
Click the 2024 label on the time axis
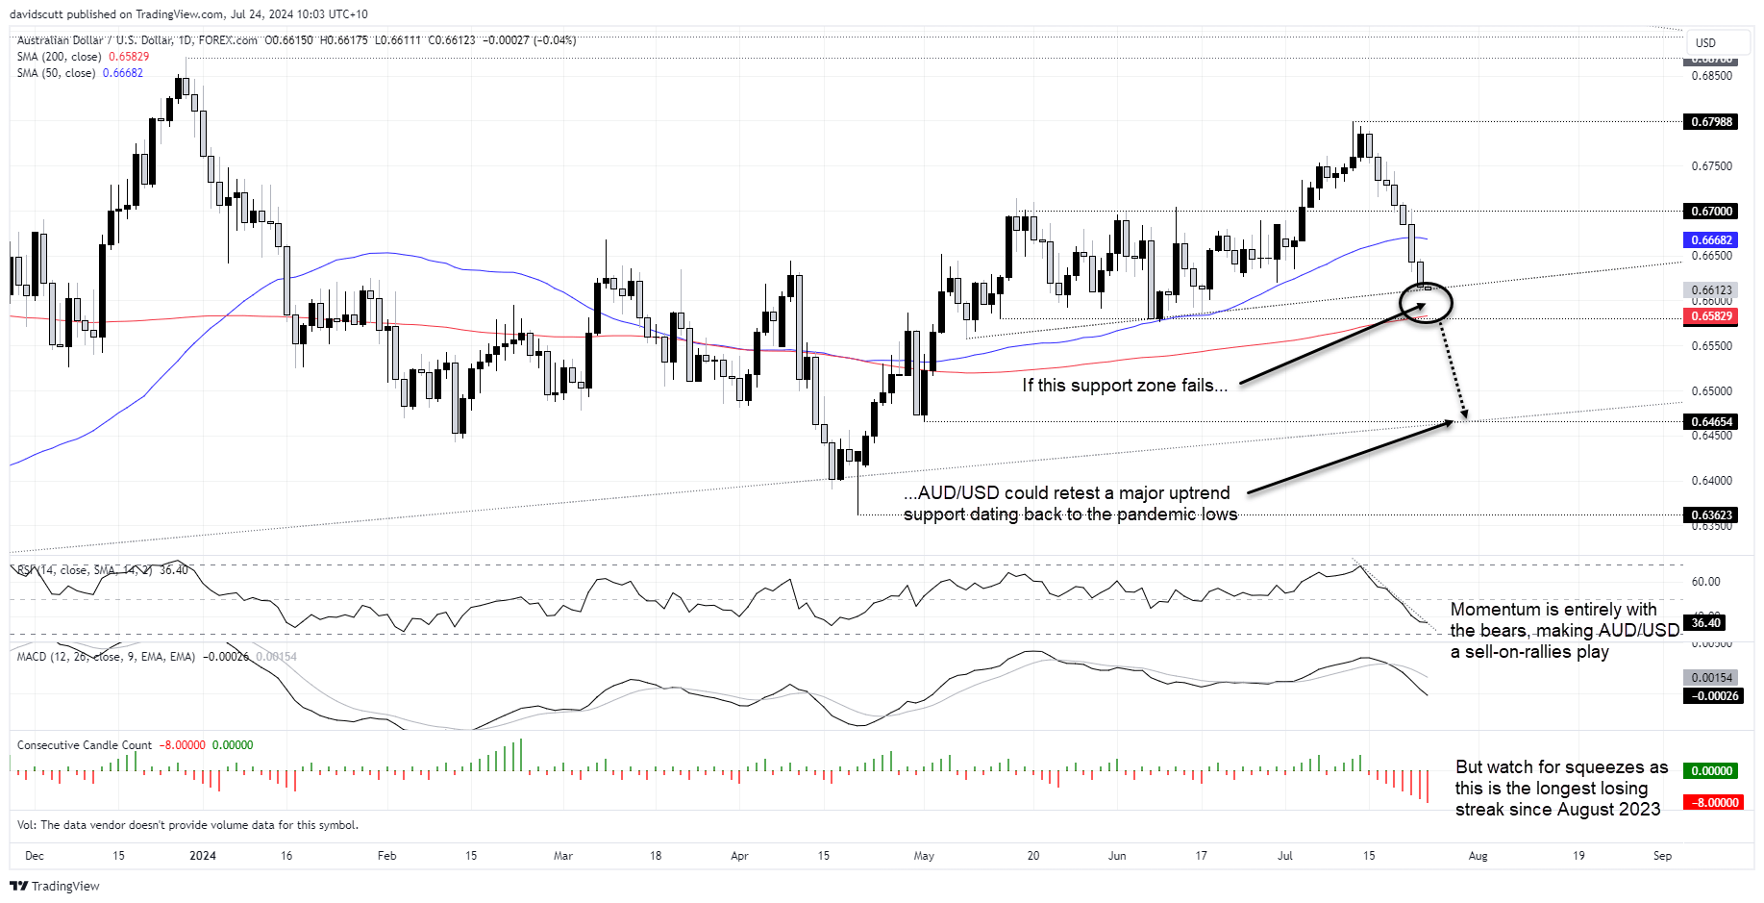click(203, 856)
